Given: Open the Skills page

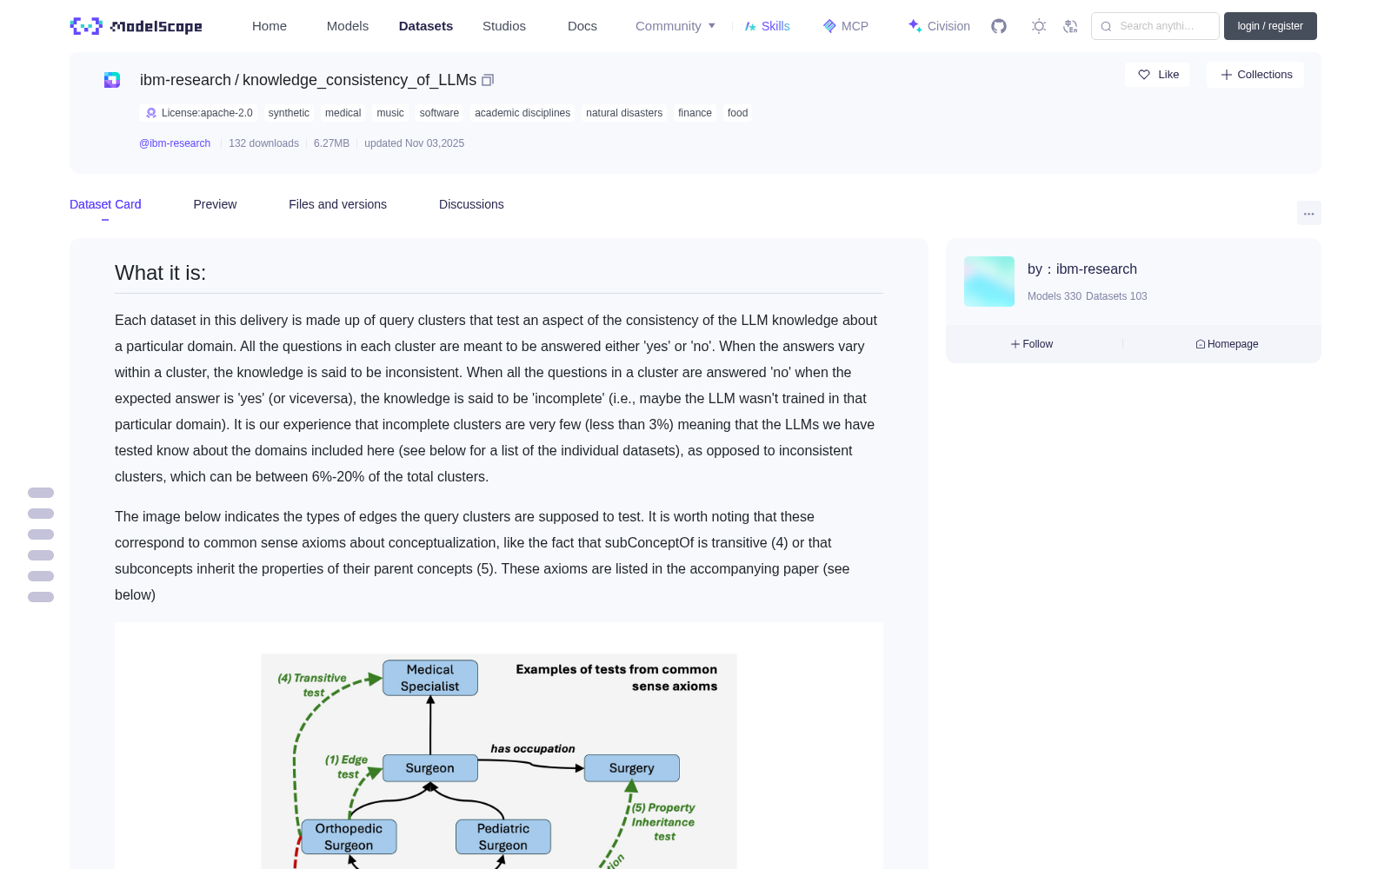Looking at the screenshot, I should pos(767,26).
